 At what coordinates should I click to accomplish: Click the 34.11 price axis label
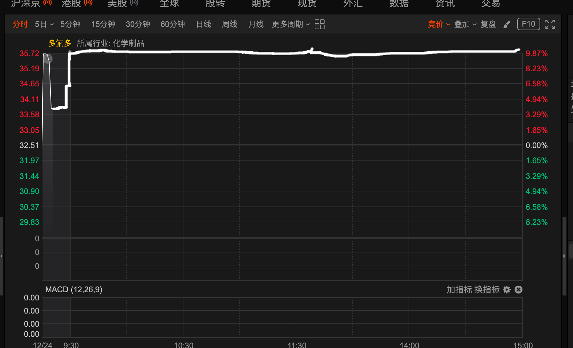pos(30,99)
